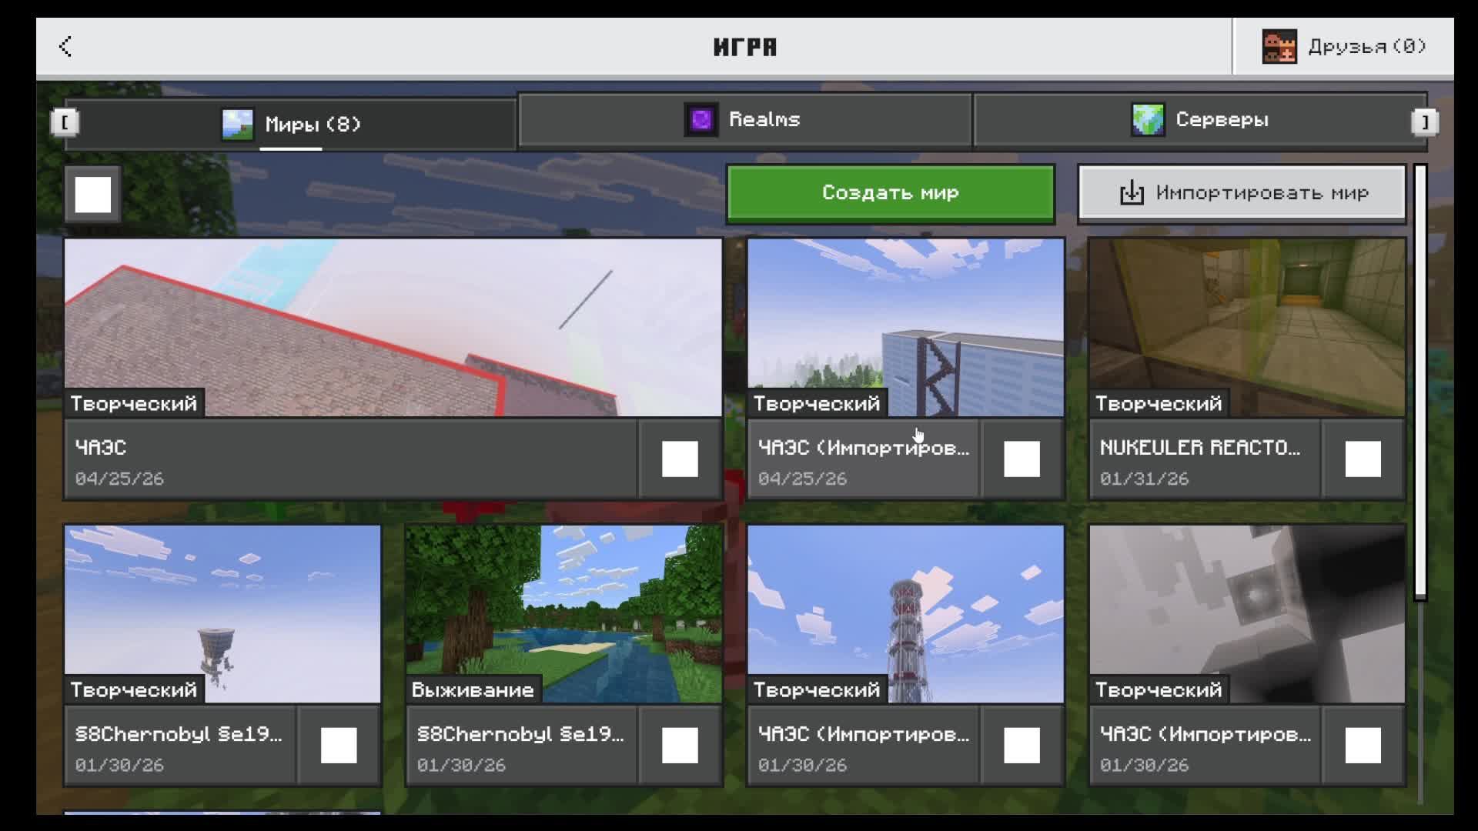Viewport: 1478px width, 831px height.
Task: Switch to the Realms tab
Action: tap(744, 120)
